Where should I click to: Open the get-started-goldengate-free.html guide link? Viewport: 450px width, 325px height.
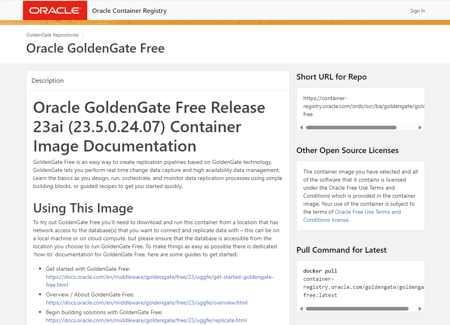pos(160,277)
